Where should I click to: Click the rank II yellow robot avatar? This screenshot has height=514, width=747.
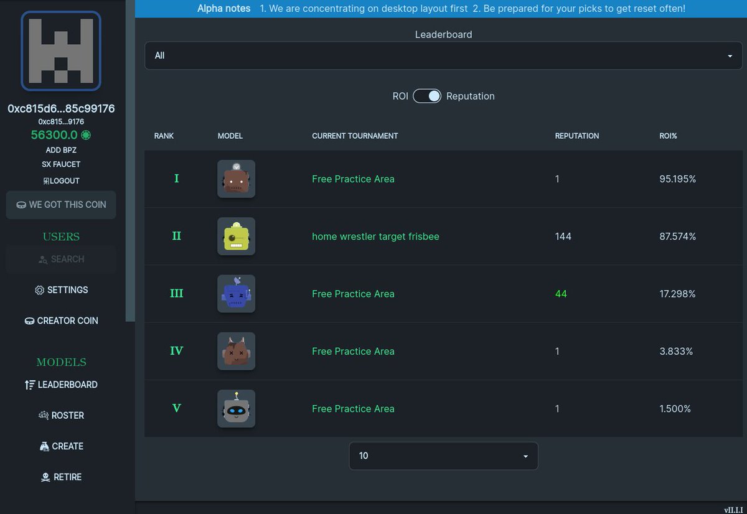tap(236, 236)
